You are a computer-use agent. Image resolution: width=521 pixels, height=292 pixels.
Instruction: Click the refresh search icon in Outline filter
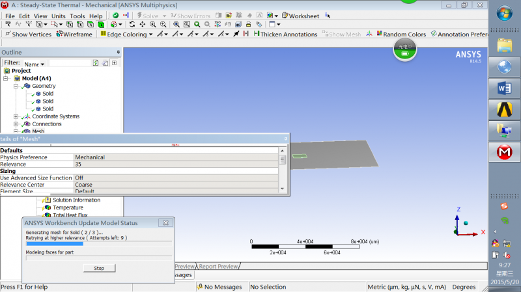(x=96, y=62)
